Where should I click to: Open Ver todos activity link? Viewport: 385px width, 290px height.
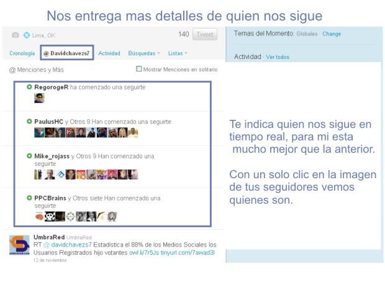tap(278, 57)
